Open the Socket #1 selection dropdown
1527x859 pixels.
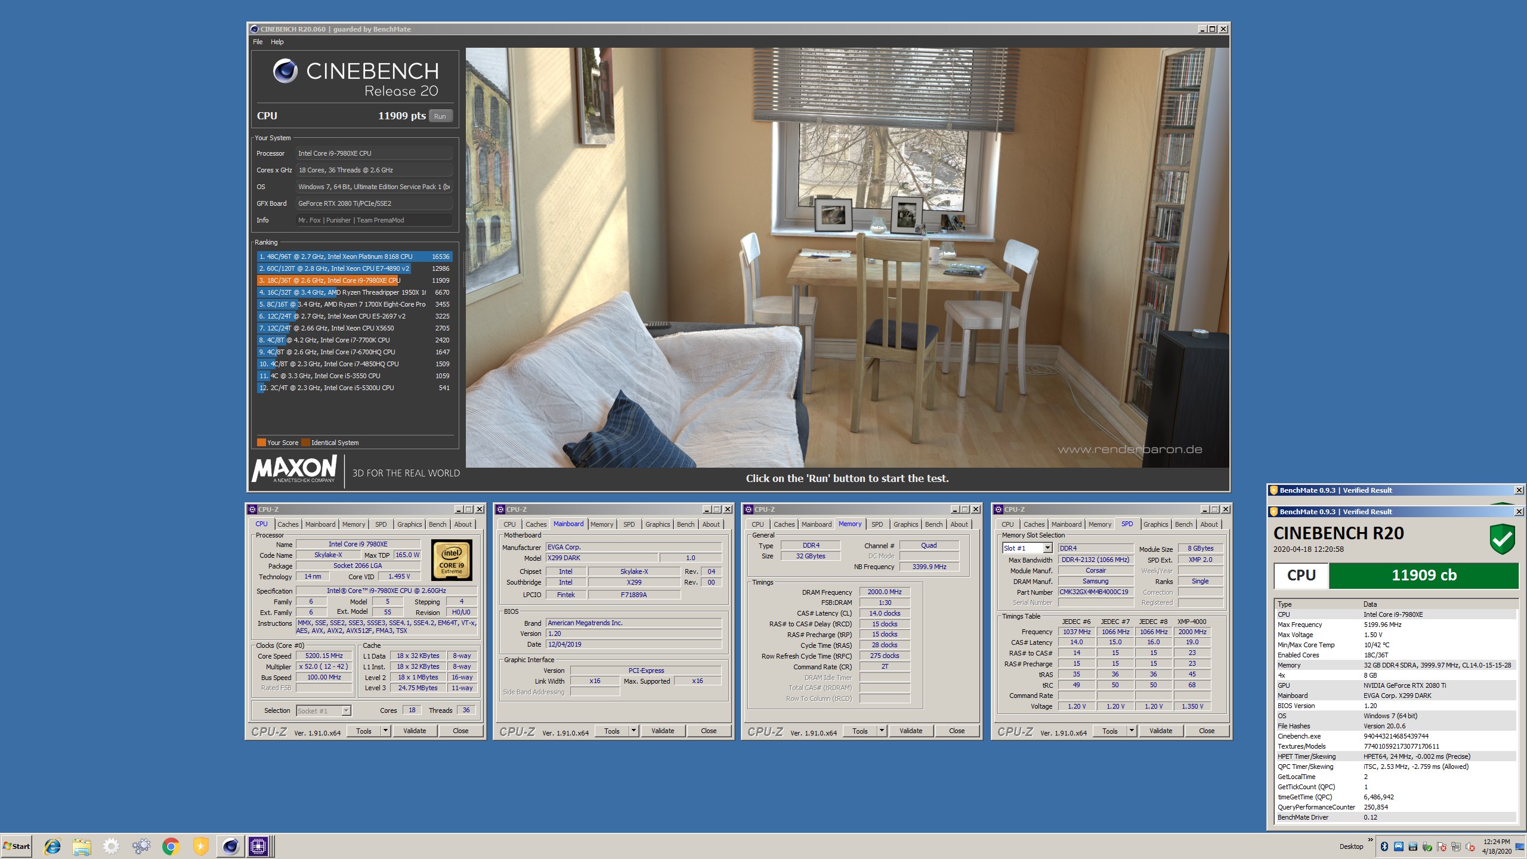click(x=346, y=710)
